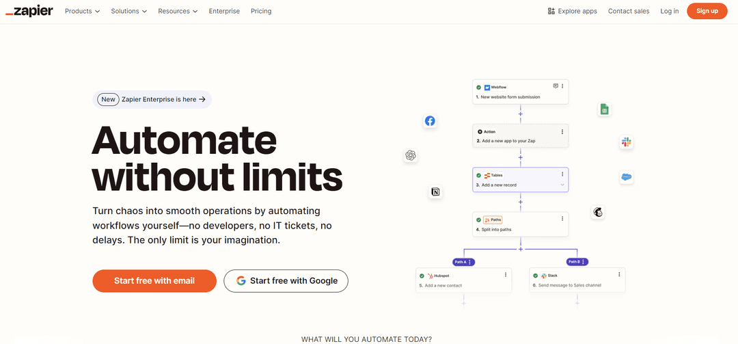Screen dimensions: 738x344
Task: Add a step between Tables and Paths
Action: (521, 202)
